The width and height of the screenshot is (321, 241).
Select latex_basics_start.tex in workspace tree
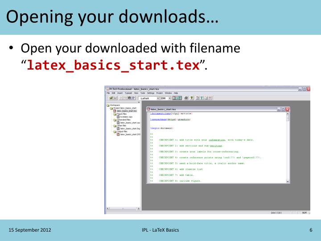(127, 111)
